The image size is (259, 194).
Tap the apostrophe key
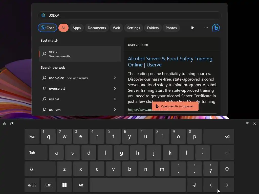(203, 153)
